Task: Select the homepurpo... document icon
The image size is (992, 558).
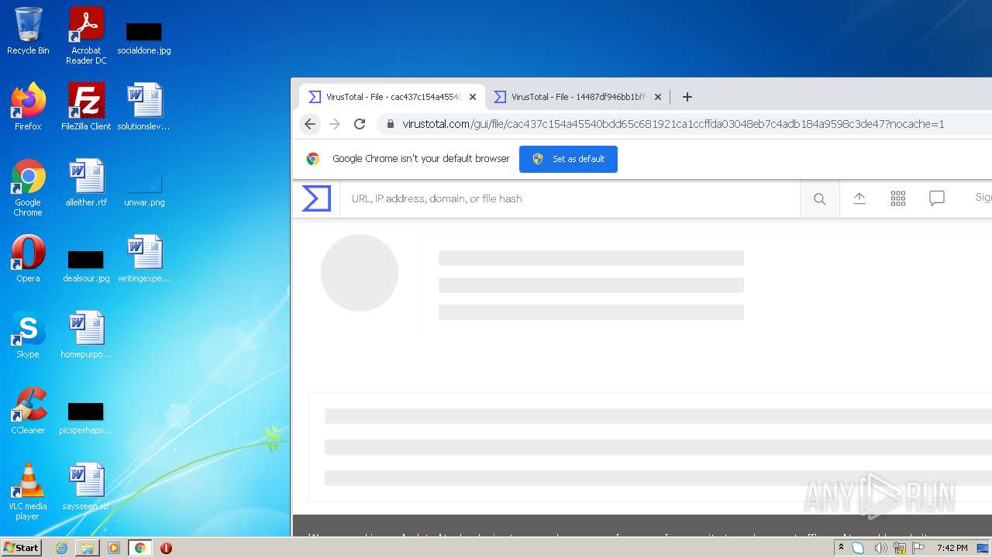Action: [x=86, y=335]
